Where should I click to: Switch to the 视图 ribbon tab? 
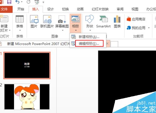pyautogui.click(x=135, y=9)
